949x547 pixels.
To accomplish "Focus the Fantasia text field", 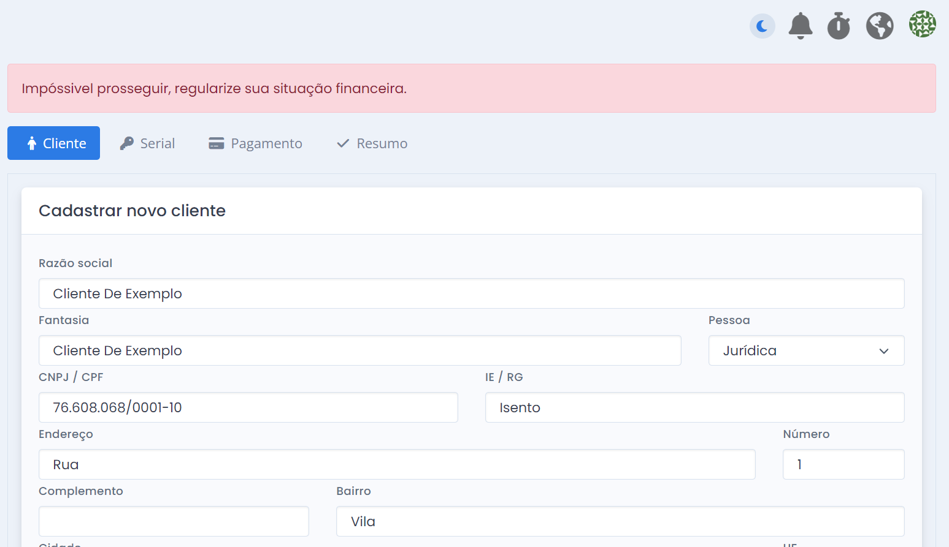I will pos(359,350).
